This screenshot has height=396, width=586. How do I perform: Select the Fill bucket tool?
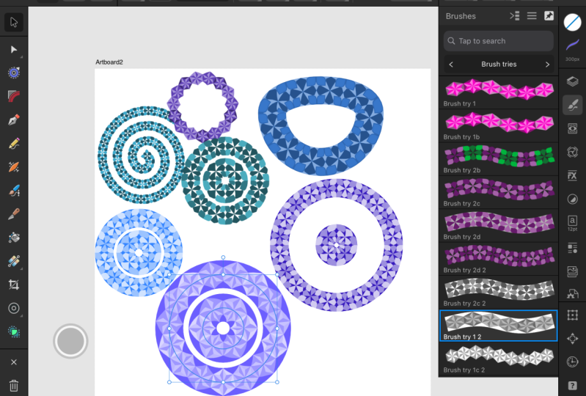tap(14, 238)
